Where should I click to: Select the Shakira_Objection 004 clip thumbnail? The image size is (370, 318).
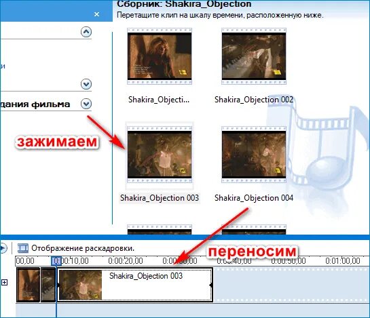click(x=254, y=155)
